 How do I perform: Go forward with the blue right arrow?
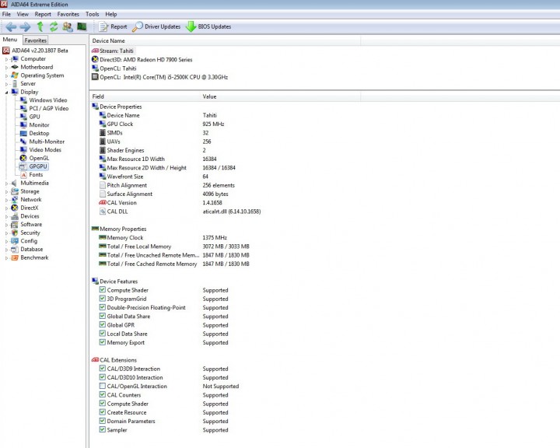25,26
